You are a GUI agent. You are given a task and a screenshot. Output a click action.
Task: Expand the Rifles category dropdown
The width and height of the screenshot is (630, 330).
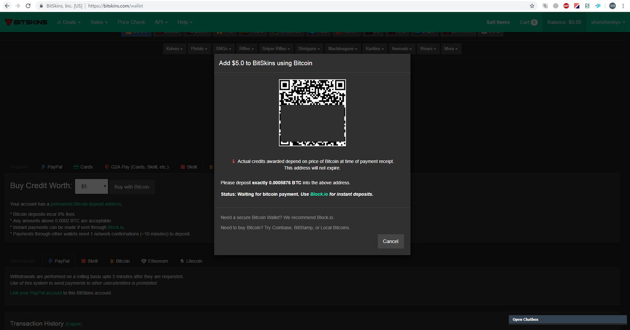pos(247,49)
